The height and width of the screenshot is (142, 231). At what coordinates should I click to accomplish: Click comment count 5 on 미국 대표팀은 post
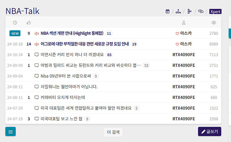coord(136,108)
